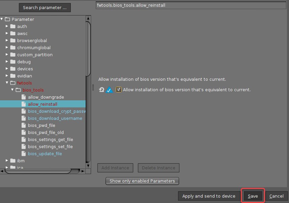Image resolution: width=289 pixels, height=203 pixels.
Task: Click the allow_downgrade file icon
Action: pyautogui.click(x=24, y=97)
